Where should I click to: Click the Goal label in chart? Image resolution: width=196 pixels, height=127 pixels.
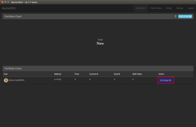(x=100, y=40)
